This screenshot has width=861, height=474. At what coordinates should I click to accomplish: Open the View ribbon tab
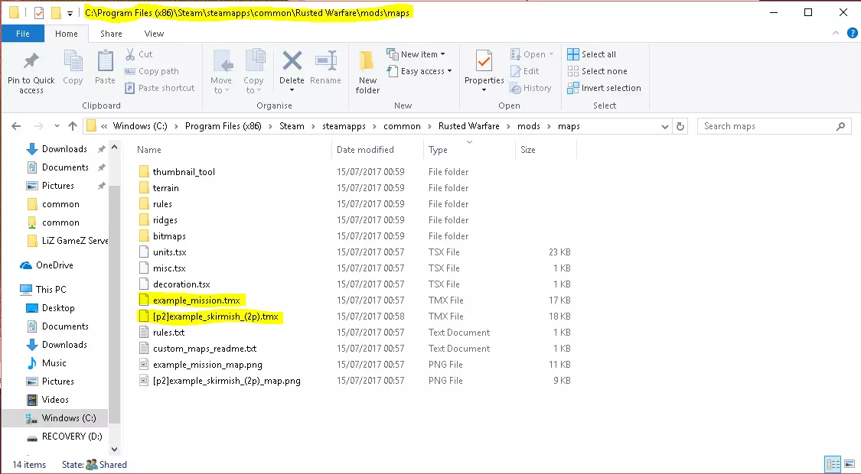[x=154, y=34]
